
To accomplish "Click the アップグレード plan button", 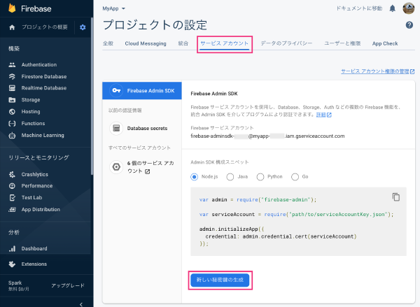I will pyautogui.click(x=68, y=285).
